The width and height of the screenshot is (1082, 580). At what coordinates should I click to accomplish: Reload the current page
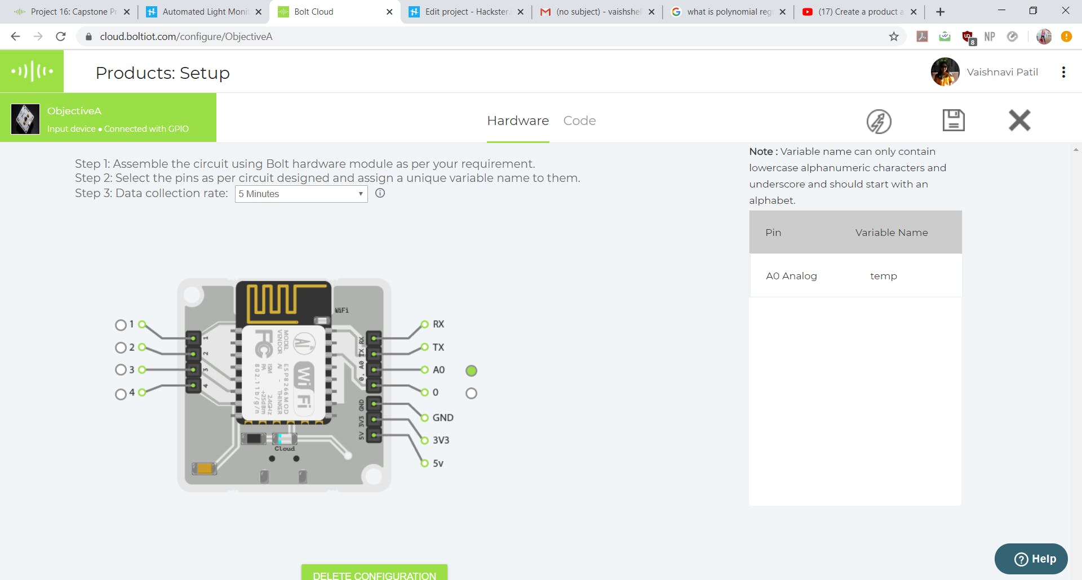(61, 37)
